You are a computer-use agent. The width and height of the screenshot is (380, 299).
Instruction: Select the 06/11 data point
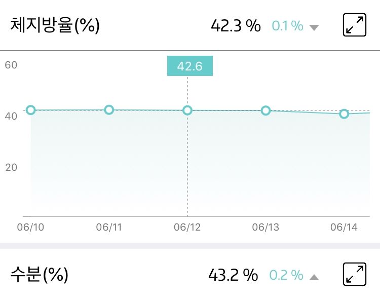point(109,110)
